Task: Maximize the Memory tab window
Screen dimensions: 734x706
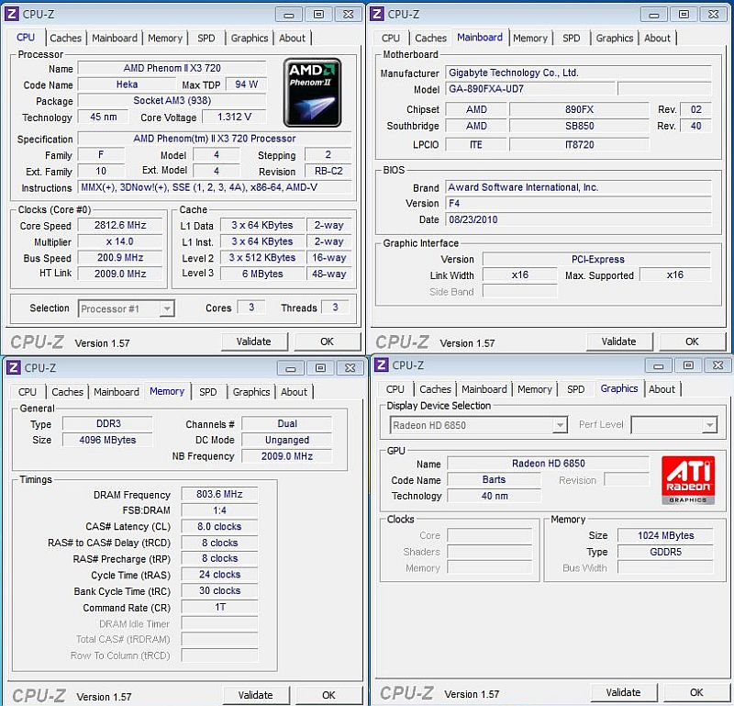Action: (x=320, y=368)
